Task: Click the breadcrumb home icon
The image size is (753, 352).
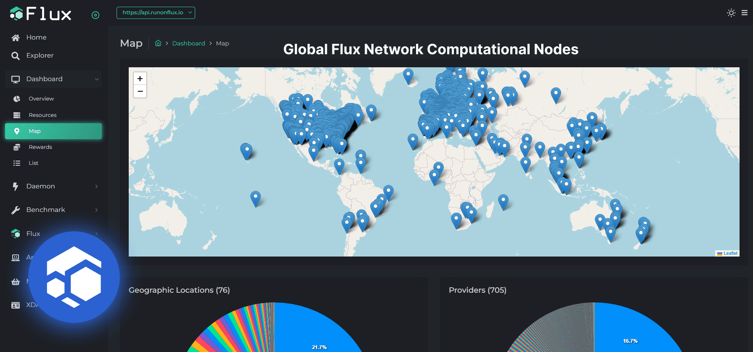Action: (158, 43)
